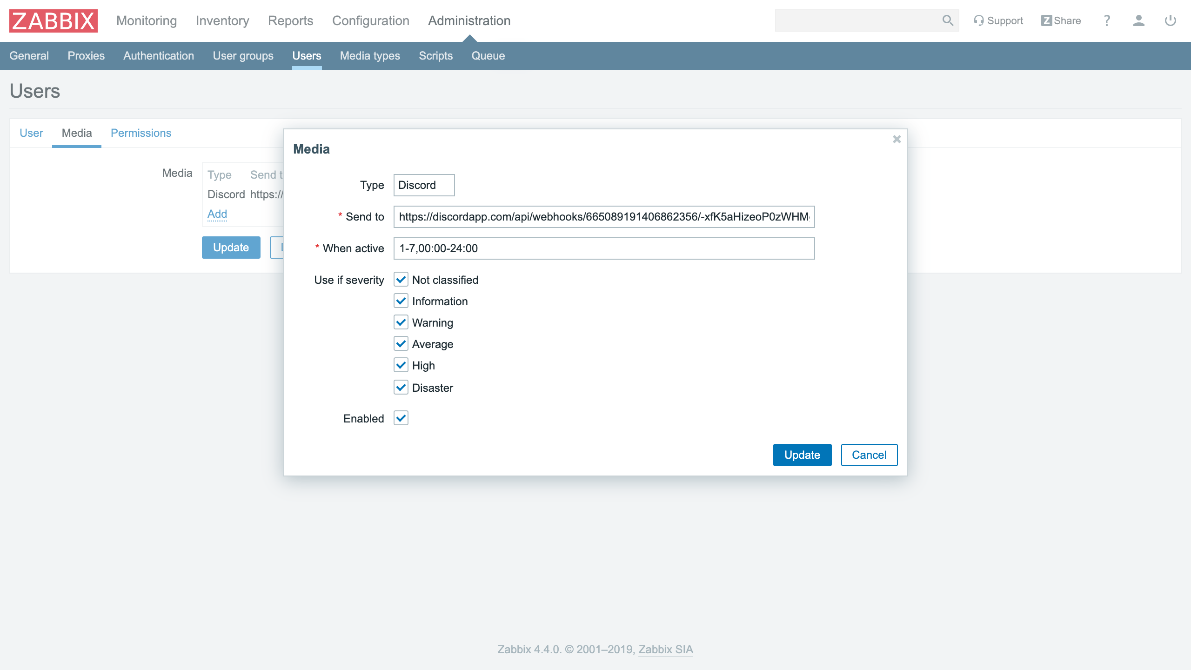The width and height of the screenshot is (1191, 670).
Task: Toggle the Not classified severity checkbox
Action: [401, 280]
